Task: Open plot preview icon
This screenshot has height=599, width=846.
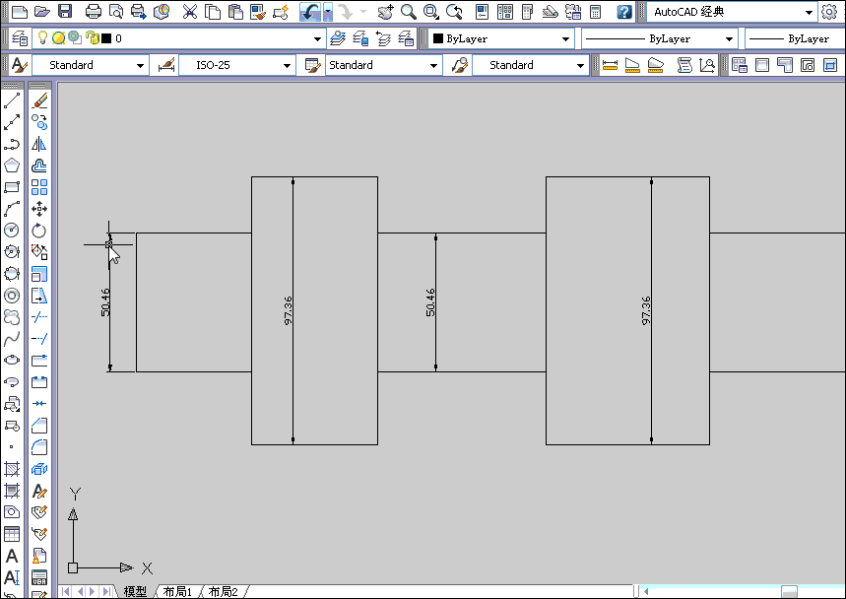Action: 115,12
